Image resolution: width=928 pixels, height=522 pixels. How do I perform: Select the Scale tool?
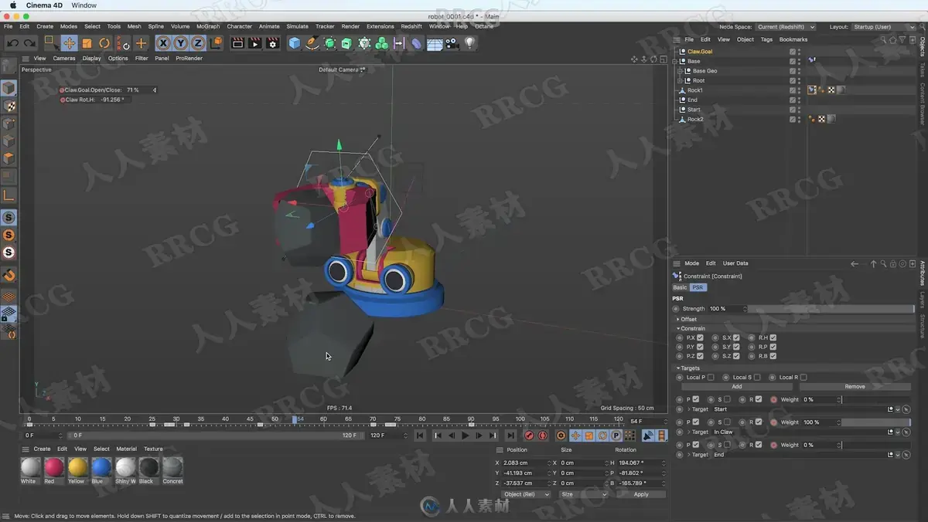click(x=87, y=43)
